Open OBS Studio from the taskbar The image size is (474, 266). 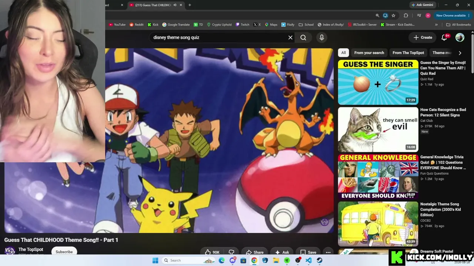(298, 260)
